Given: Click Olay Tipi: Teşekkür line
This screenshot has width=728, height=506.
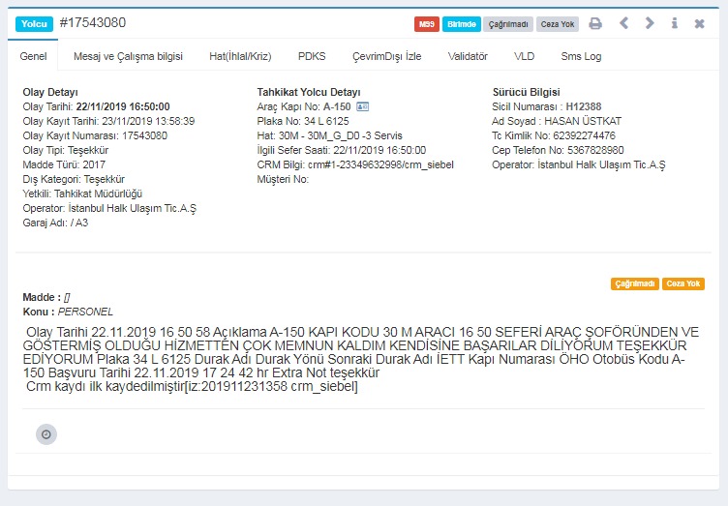Looking at the screenshot, I should pos(66,150).
